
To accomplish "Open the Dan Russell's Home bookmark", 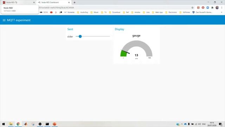I will [202, 12].
